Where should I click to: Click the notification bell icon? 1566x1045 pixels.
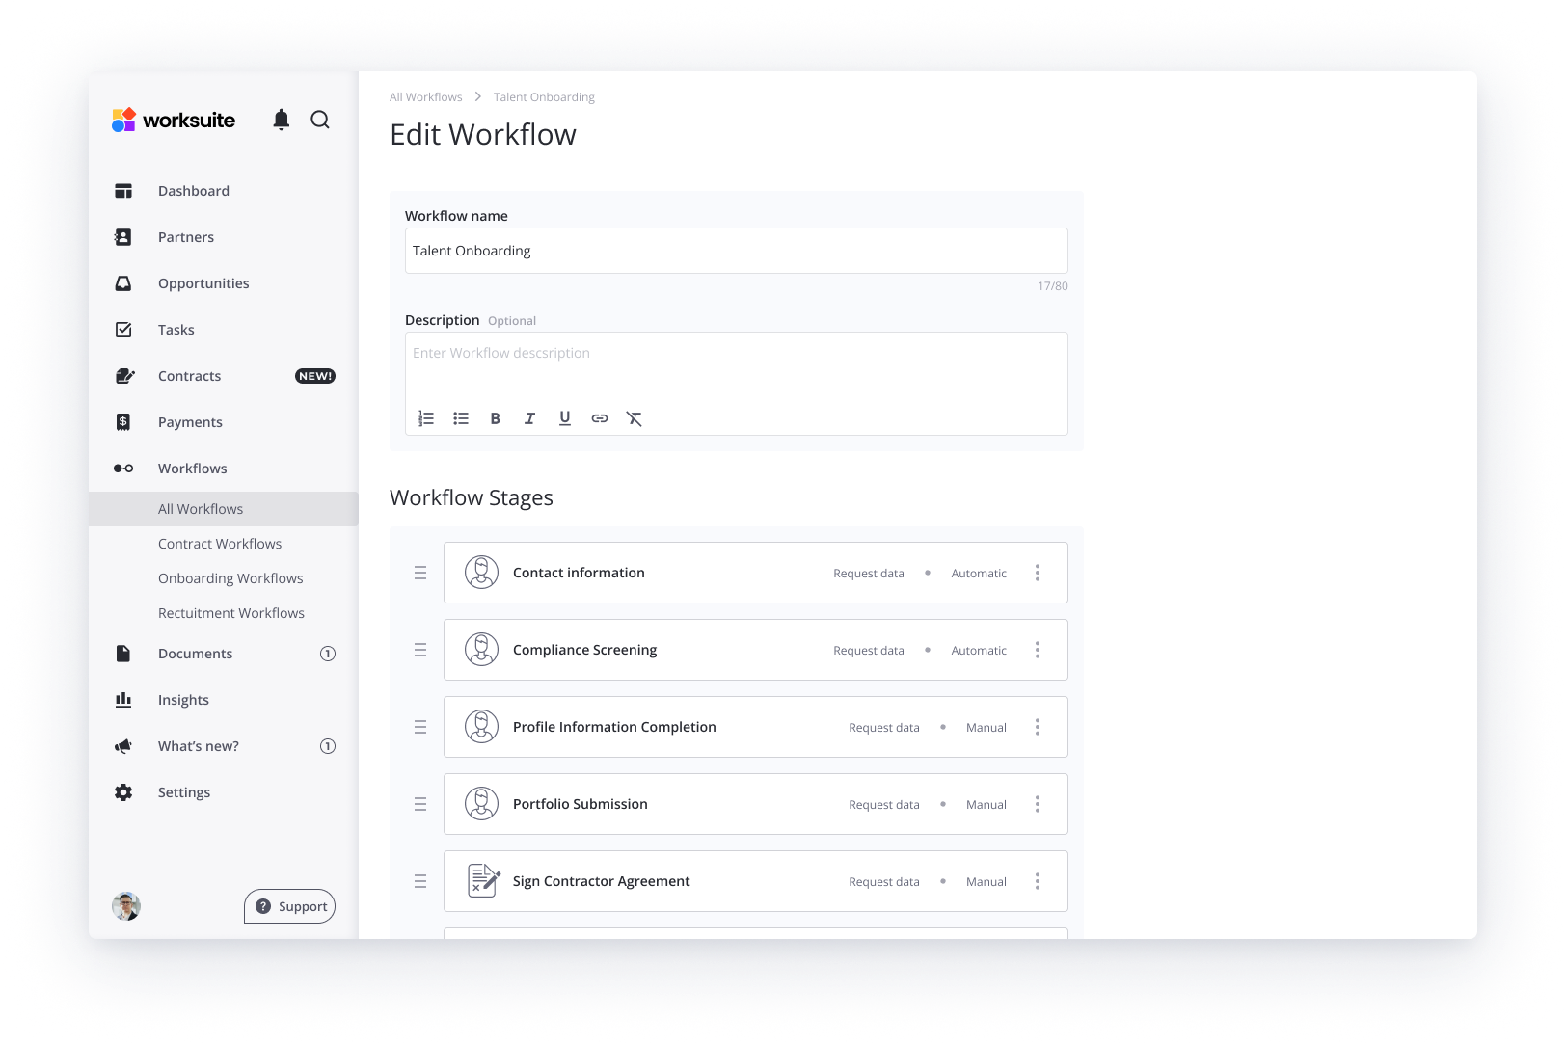pyautogui.click(x=281, y=120)
